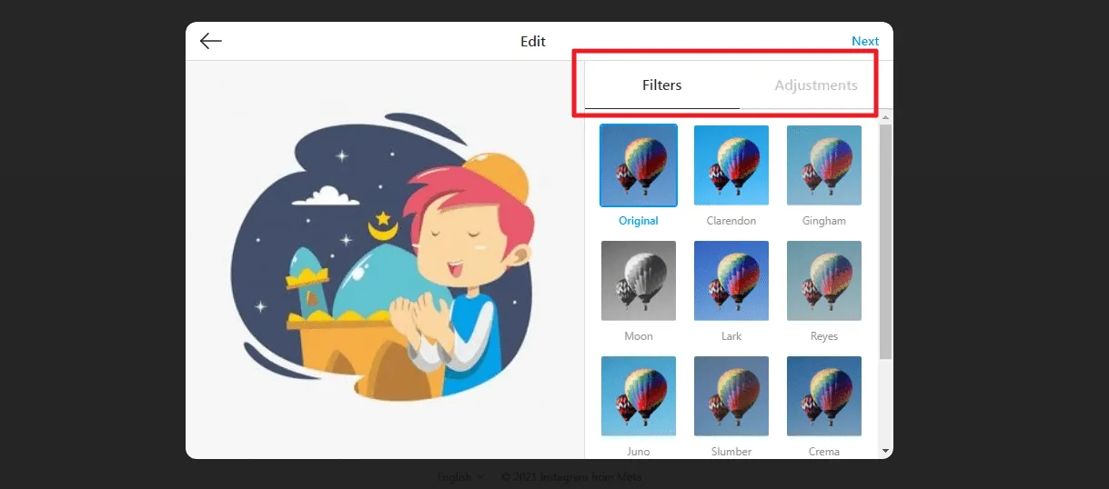Image resolution: width=1109 pixels, height=489 pixels.
Task: Open the English language dropdown in footer
Action: (460, 477)
